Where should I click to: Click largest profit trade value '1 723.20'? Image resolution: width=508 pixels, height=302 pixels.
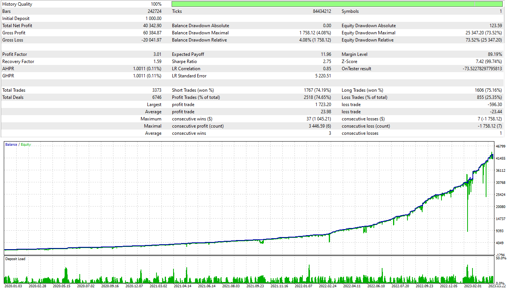click(324, 105)
